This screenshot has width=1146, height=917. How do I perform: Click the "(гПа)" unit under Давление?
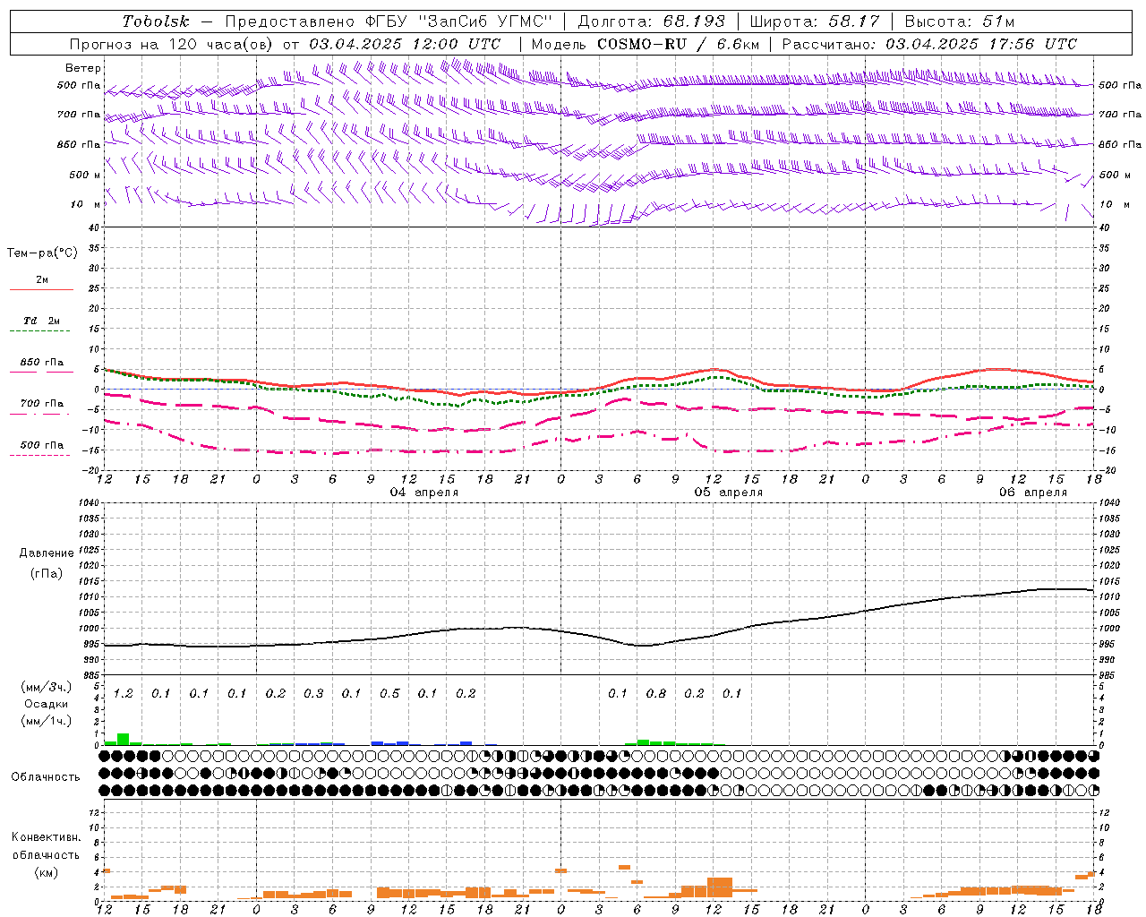click(47, 574)
